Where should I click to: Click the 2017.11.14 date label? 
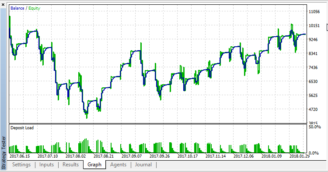coord(216,156)
